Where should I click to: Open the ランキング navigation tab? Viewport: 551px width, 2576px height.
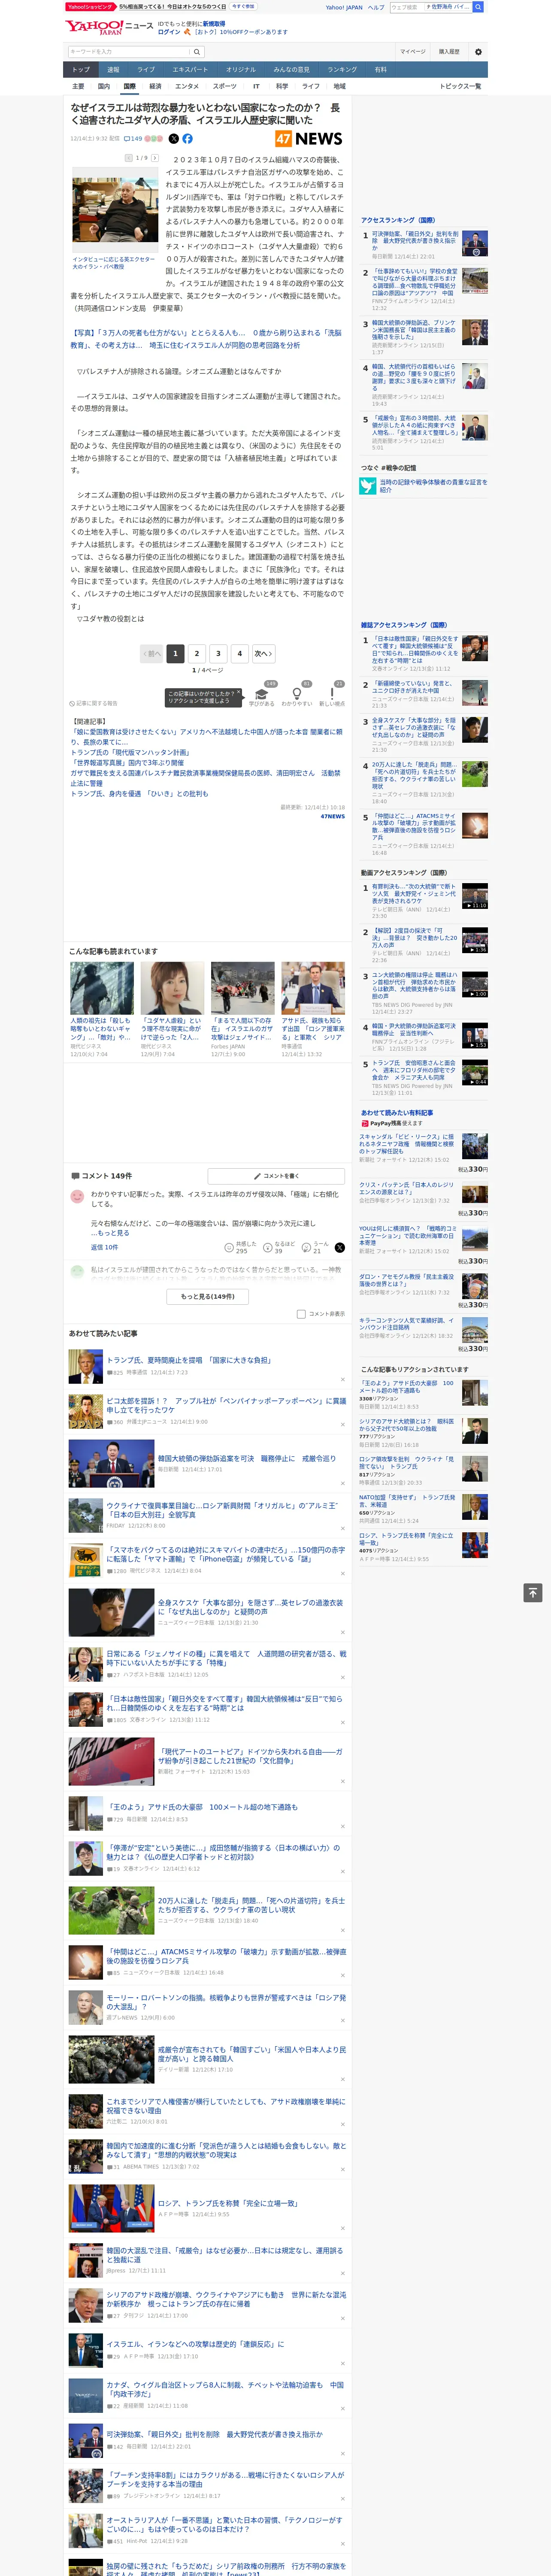point(342,70)
